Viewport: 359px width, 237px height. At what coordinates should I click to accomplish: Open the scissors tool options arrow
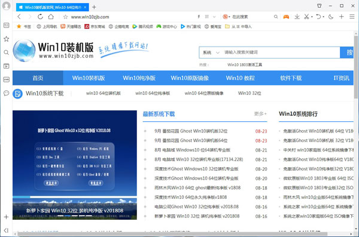[x=312, y=17]
